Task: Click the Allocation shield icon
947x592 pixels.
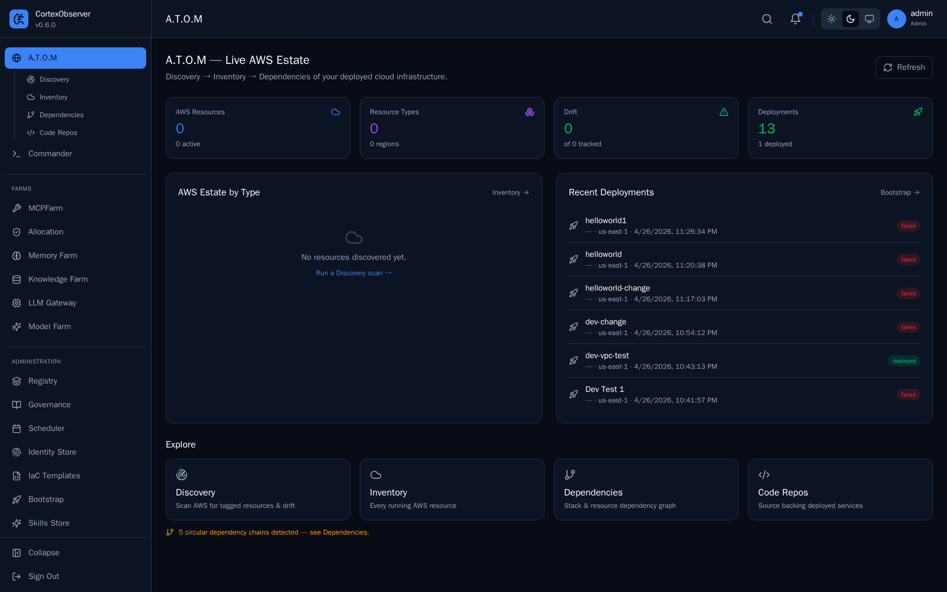Action: 17,232
